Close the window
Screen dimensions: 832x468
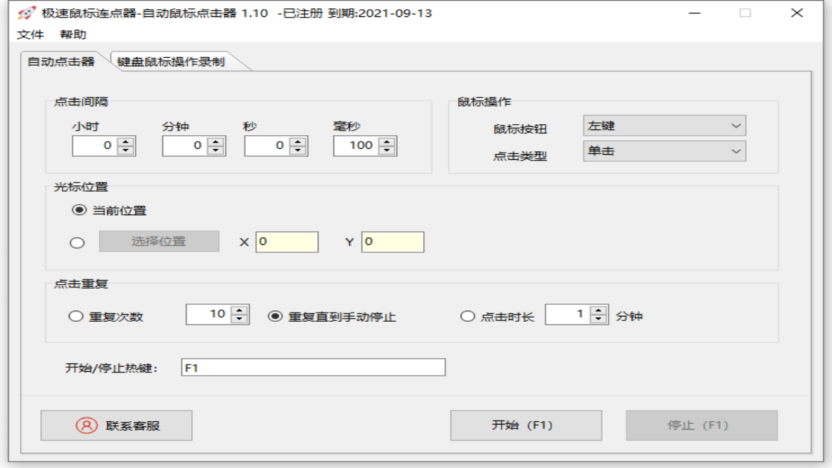797,13
